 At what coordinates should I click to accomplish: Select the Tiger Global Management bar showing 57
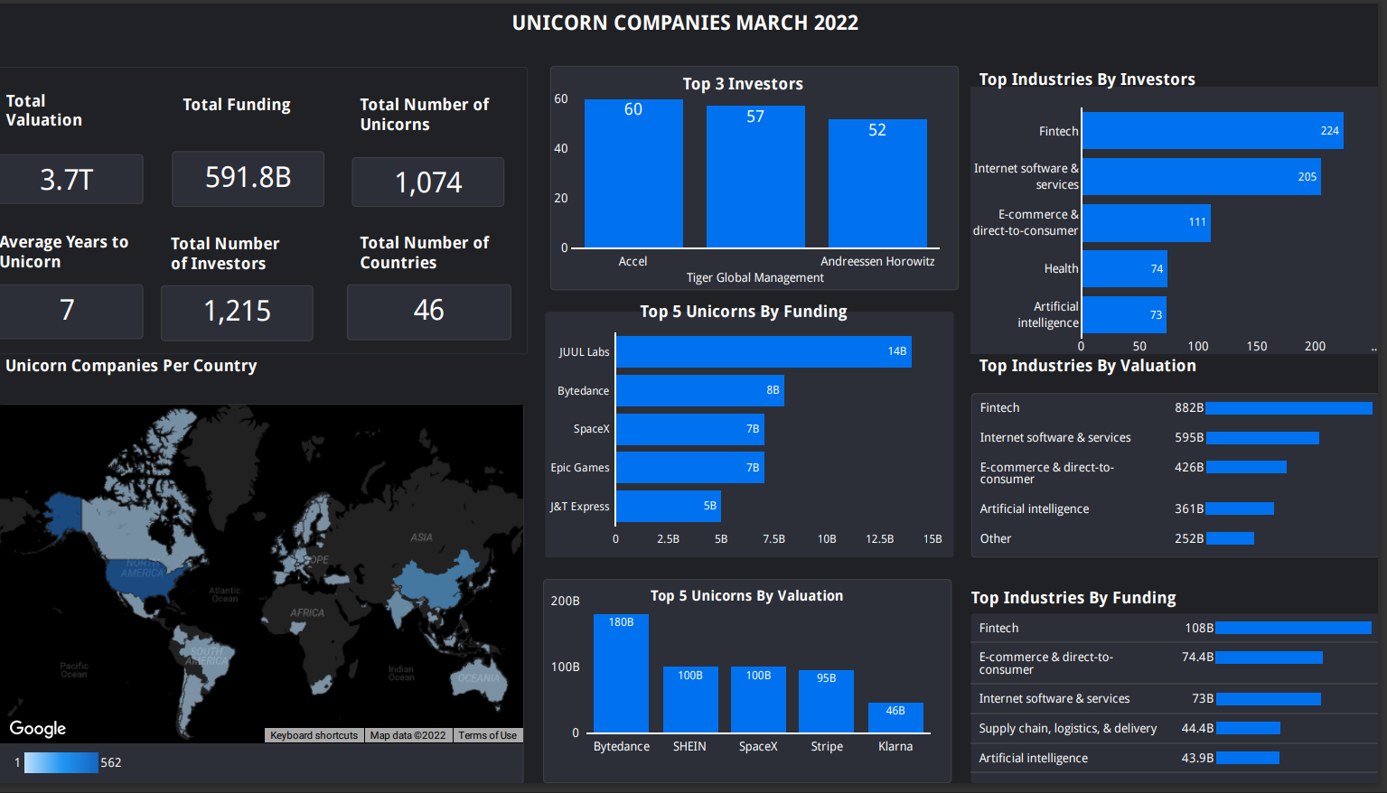pos(755,177)
